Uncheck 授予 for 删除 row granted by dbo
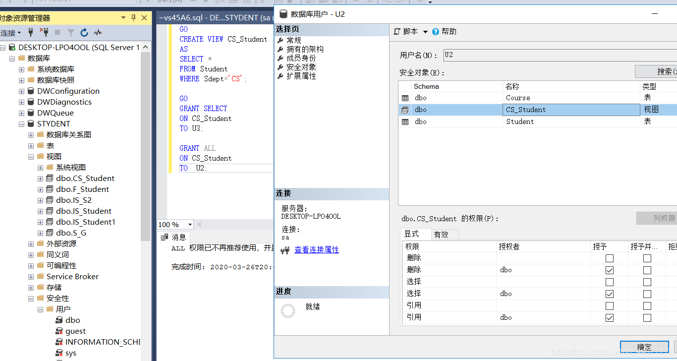The image size is (677, 361). [x=610, y=270]
